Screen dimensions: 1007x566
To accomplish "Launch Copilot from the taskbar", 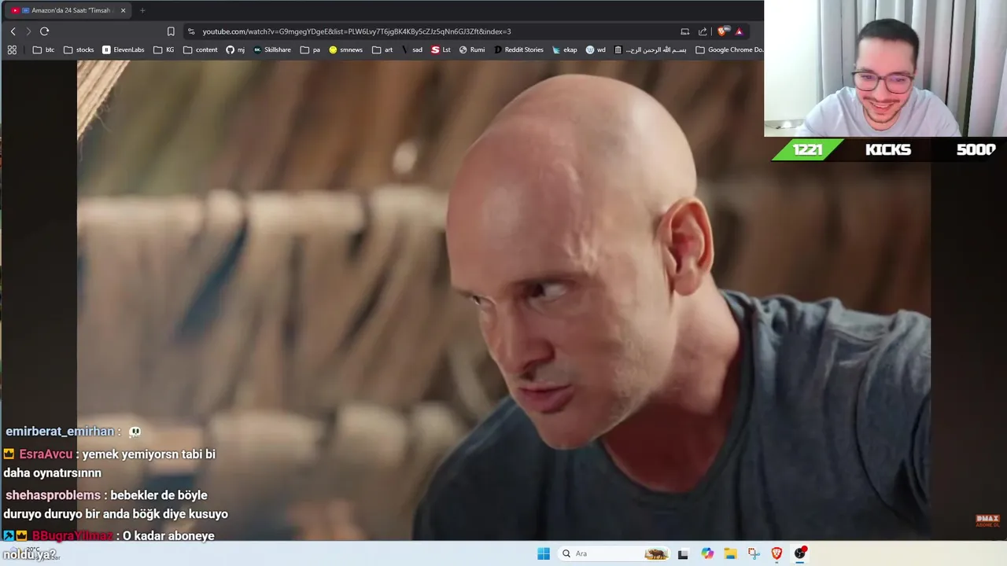I will point(707,553).
